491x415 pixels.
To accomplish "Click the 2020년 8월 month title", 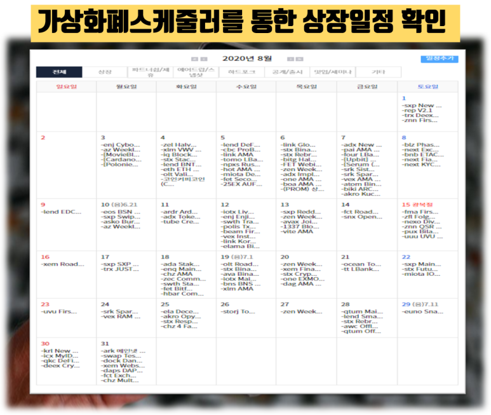I will tap(247, 58).
